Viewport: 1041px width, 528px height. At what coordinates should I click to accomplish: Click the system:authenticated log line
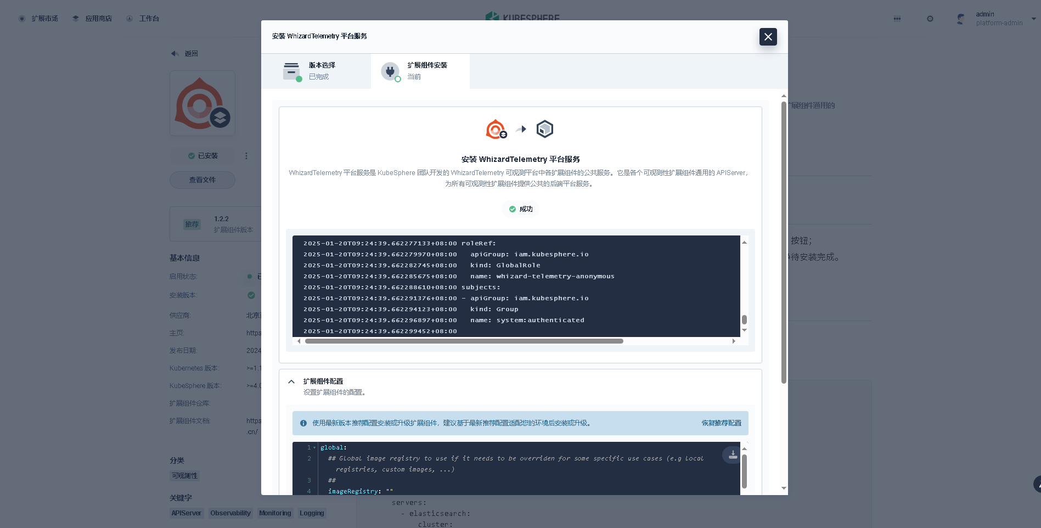(444, 321)
